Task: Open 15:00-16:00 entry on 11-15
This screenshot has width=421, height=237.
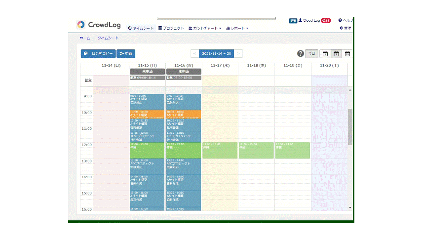Action: pos(147,199)
